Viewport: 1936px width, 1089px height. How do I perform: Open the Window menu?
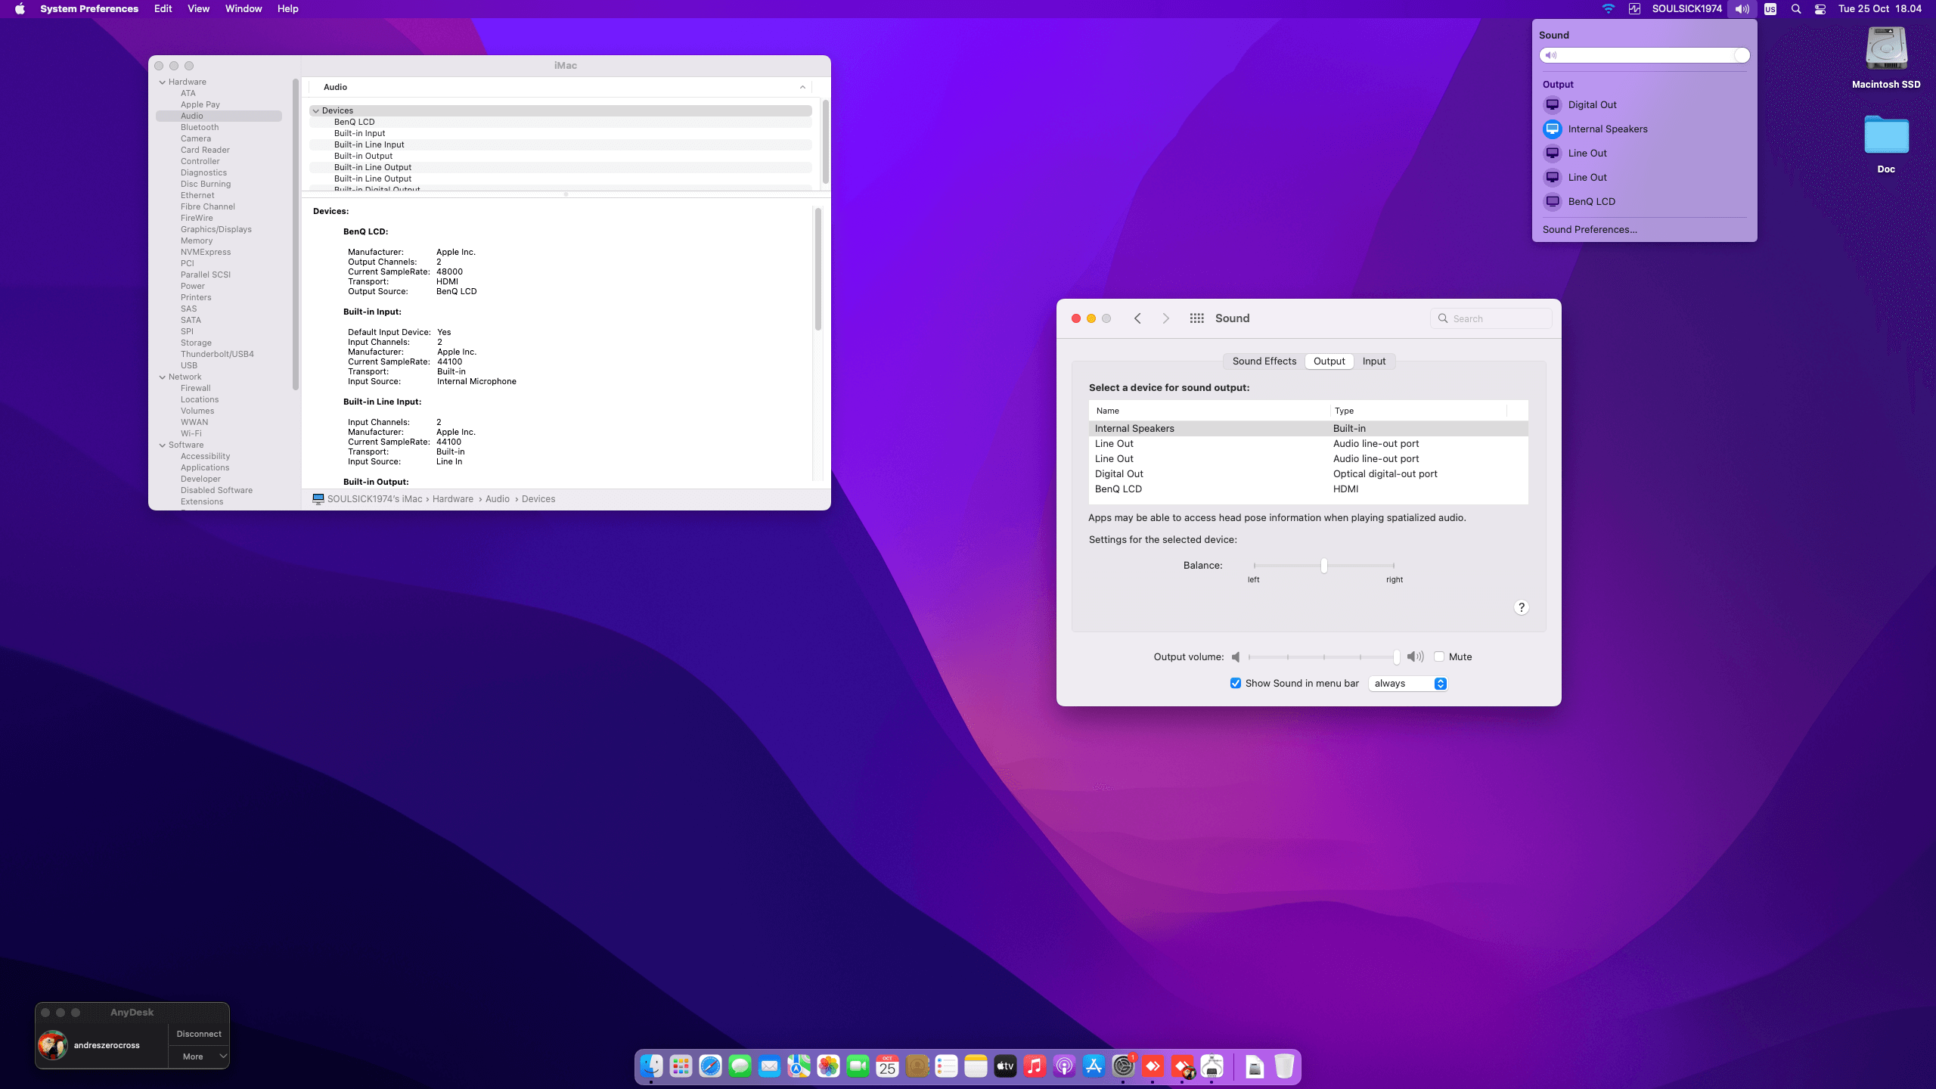[244, 9]
